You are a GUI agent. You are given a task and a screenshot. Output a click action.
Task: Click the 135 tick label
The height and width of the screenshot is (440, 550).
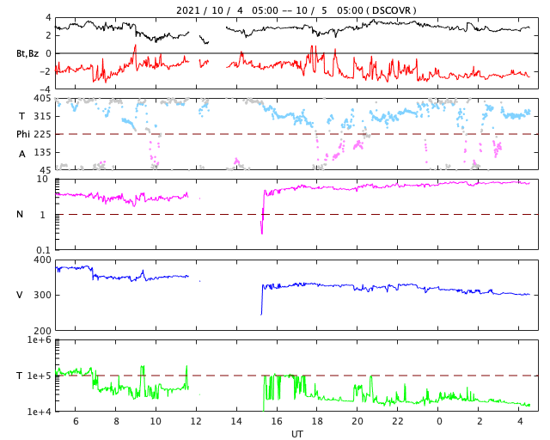(x=42, y=152)
